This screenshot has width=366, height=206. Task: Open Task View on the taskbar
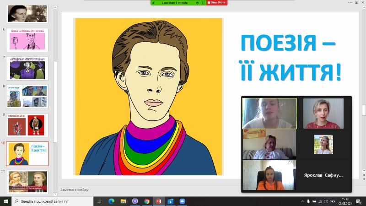pos(100,201)
